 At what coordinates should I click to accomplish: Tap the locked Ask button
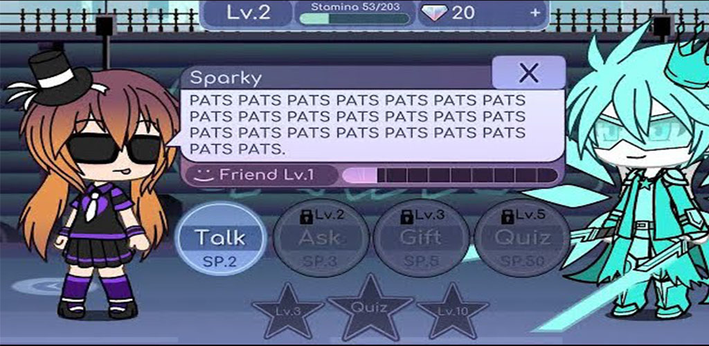(x=321, y=238)
